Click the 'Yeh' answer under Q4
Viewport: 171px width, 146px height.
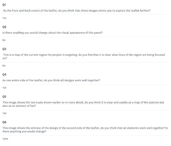5,88
